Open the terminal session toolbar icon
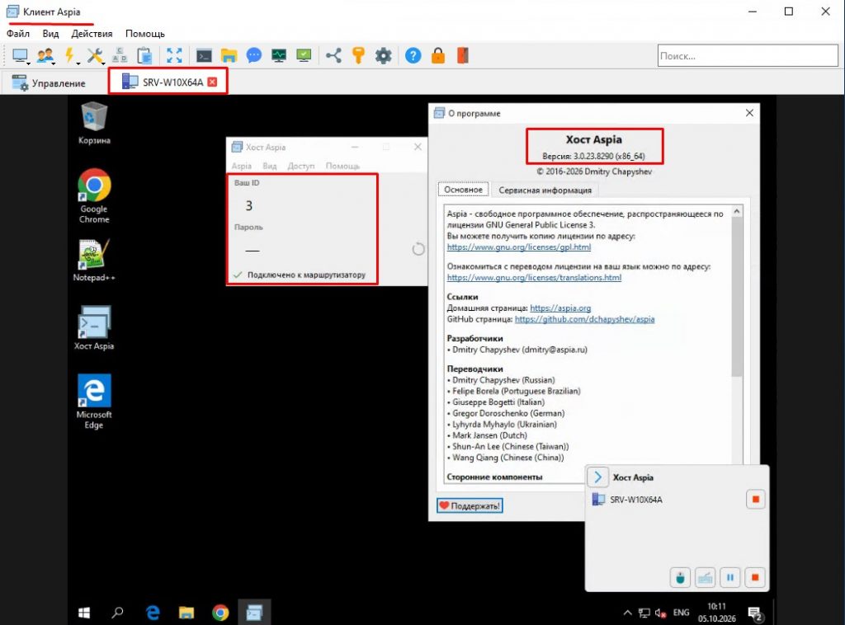 pyautogui.click(x=204, y=55)
